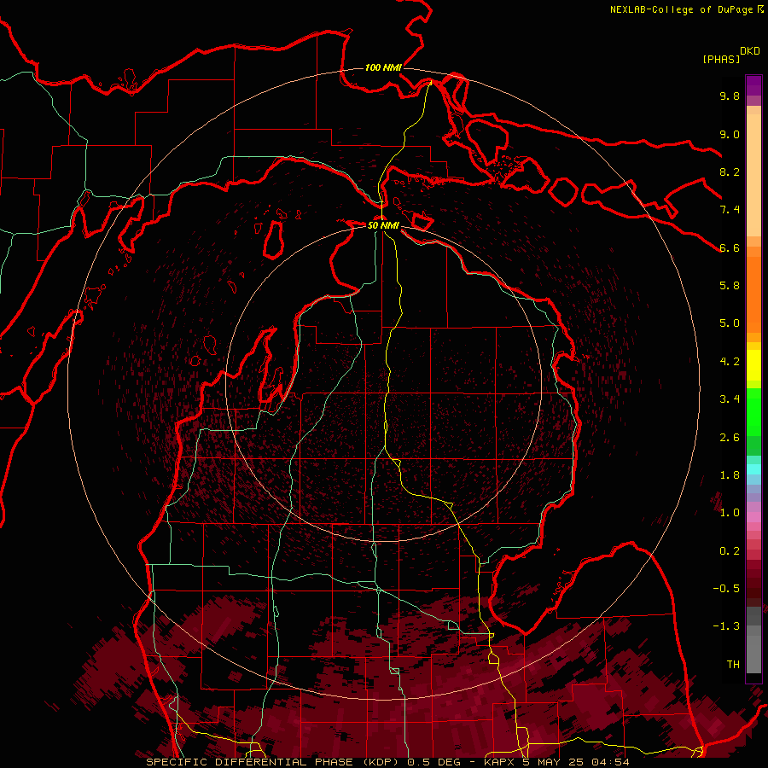Viewport: 768px width, 768px height.
Task: Select the -1.3 legend value
Action: pyautogui.click(x=726, y=626)
